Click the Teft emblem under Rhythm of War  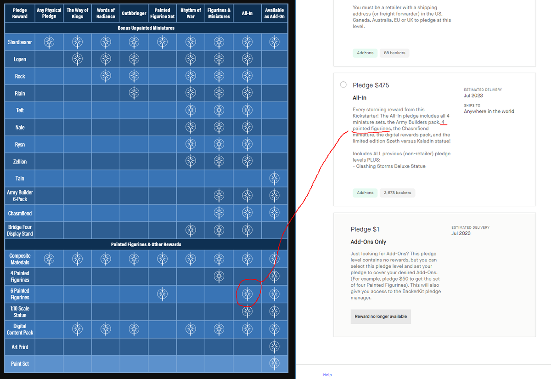pos(191,110)
